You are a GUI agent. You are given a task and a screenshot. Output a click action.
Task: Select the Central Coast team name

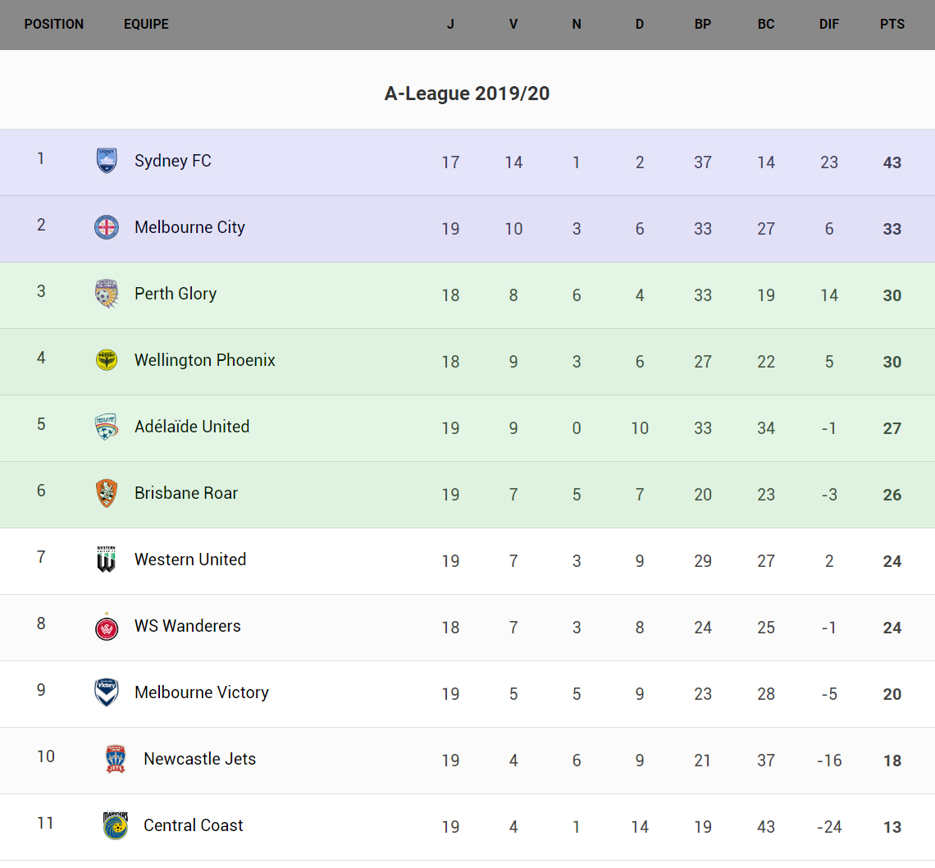click(194, 825)
